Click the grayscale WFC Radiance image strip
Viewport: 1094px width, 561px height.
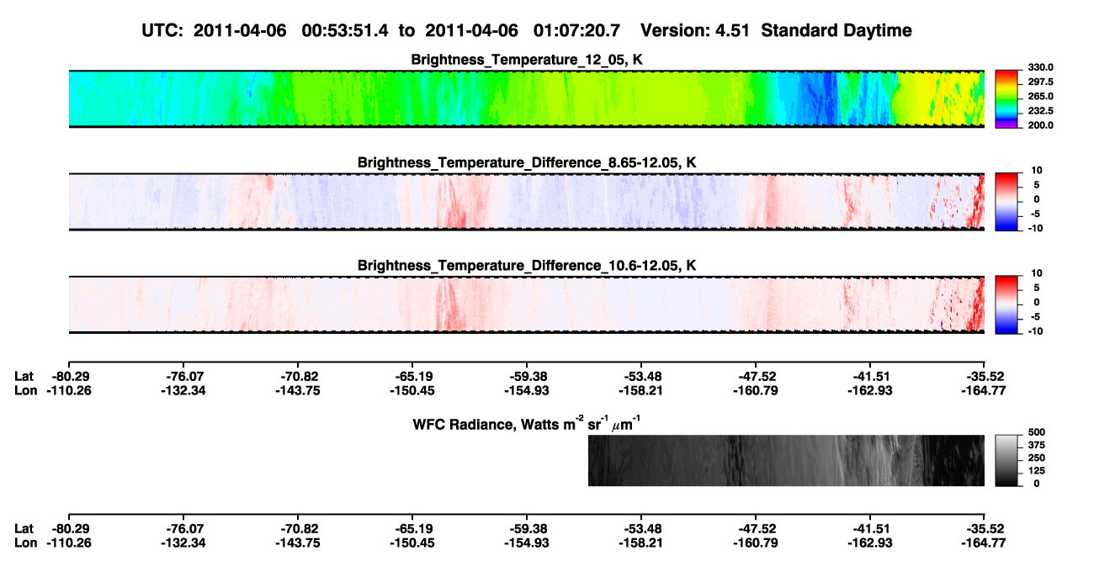(786, 460)
